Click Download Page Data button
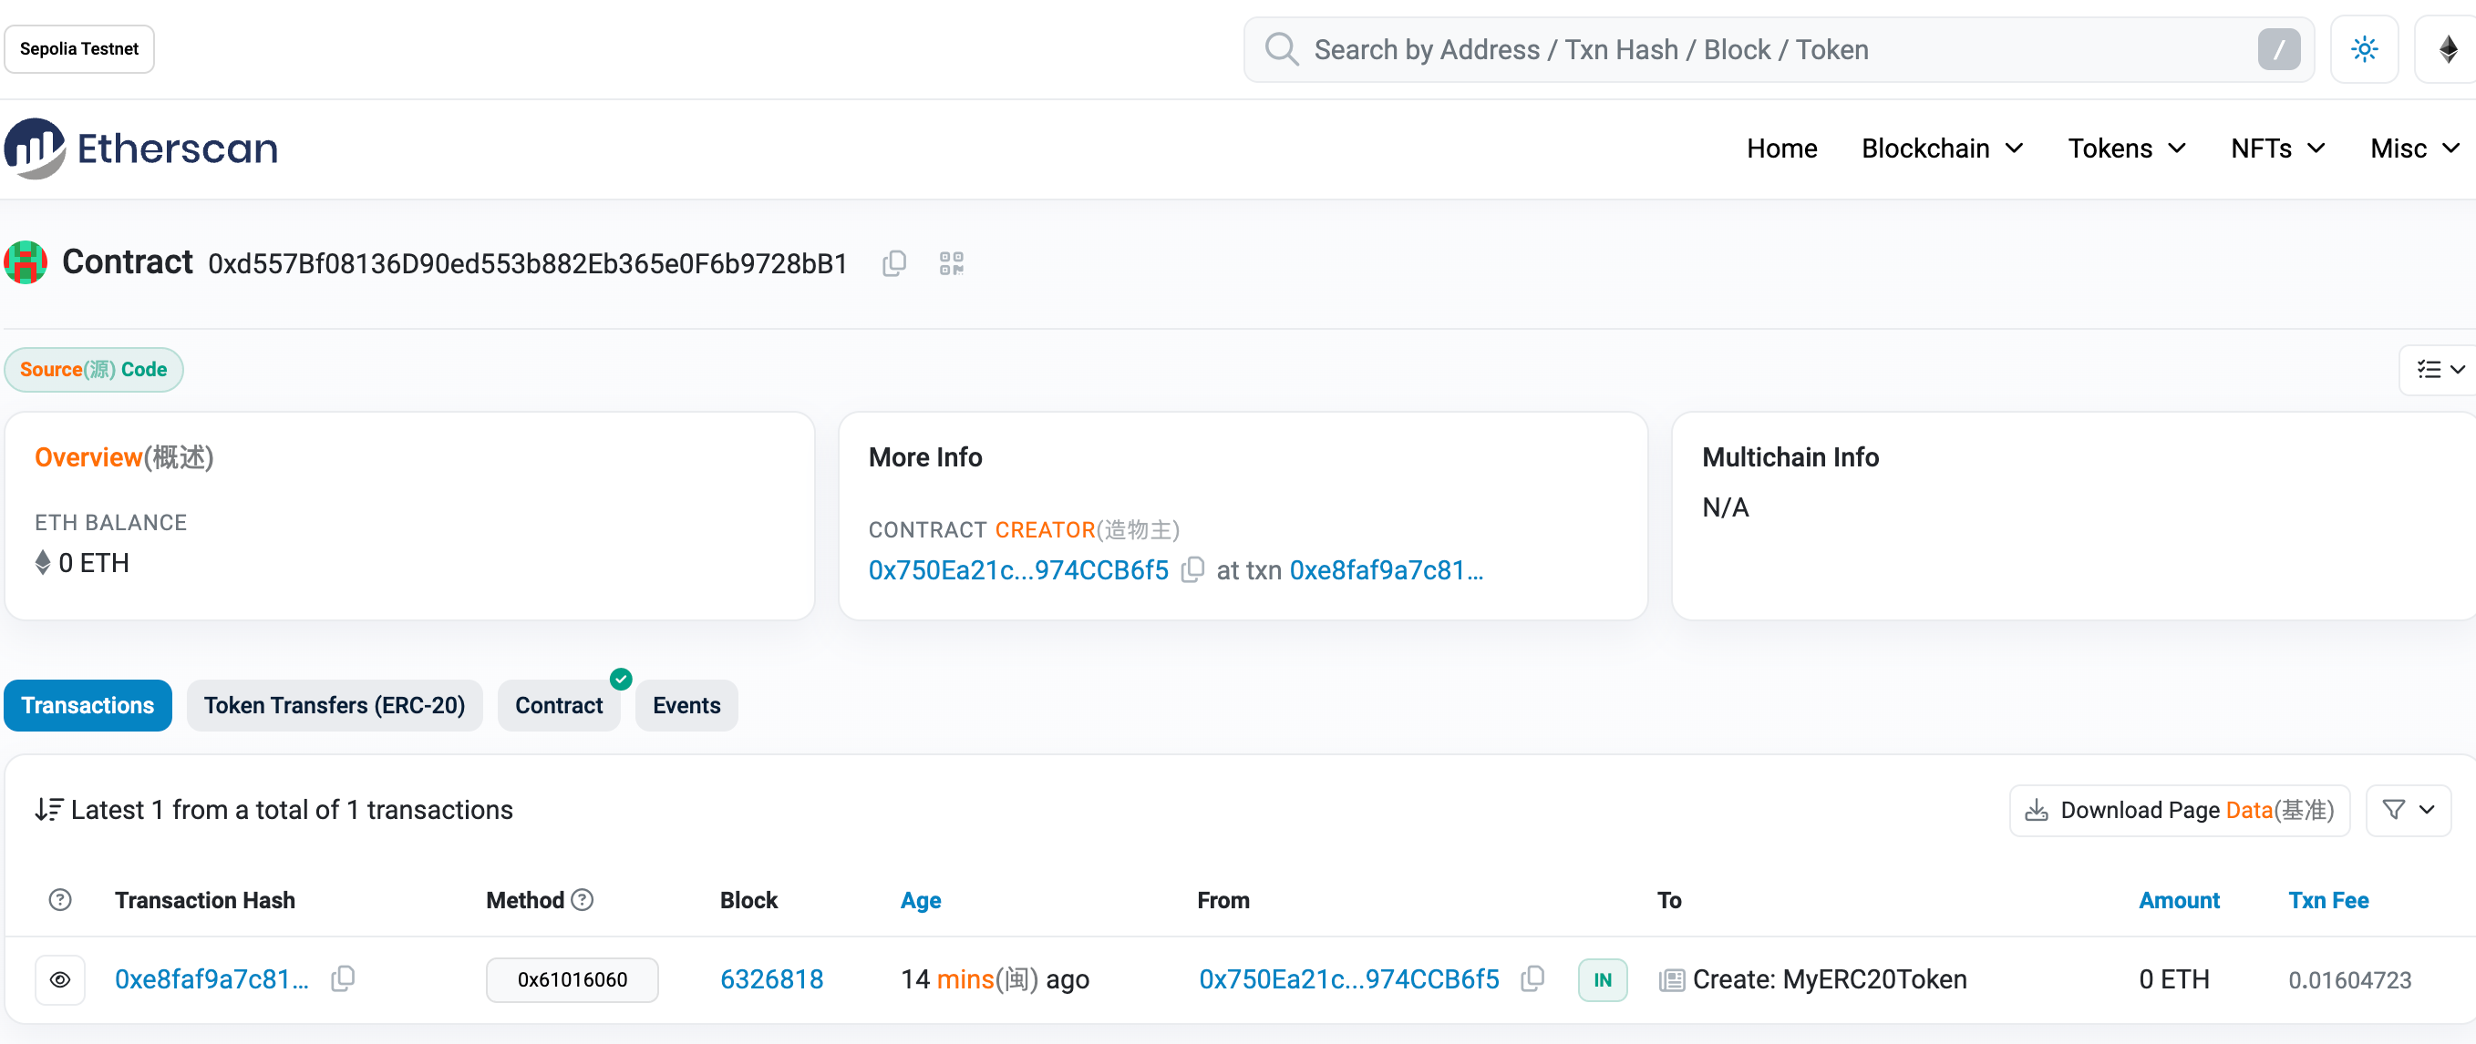Image resolution: width=2476 pixels, height=1044 pixels. click(2179, 811)
